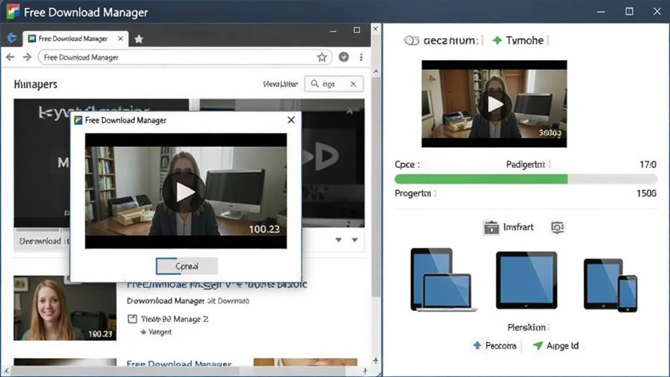670x377 pixels.
Task: Click the green Tymohe icon label
Action: pyautogui.click(x=518, y=41)
